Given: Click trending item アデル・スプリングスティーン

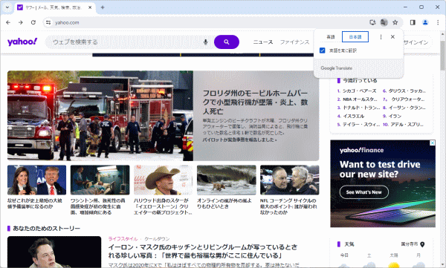Looking at the screenshot, I should pyautogui.click(x=407, y=125).
